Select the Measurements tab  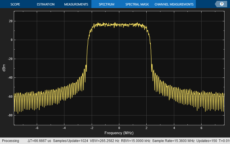click(x=76, y=4)
